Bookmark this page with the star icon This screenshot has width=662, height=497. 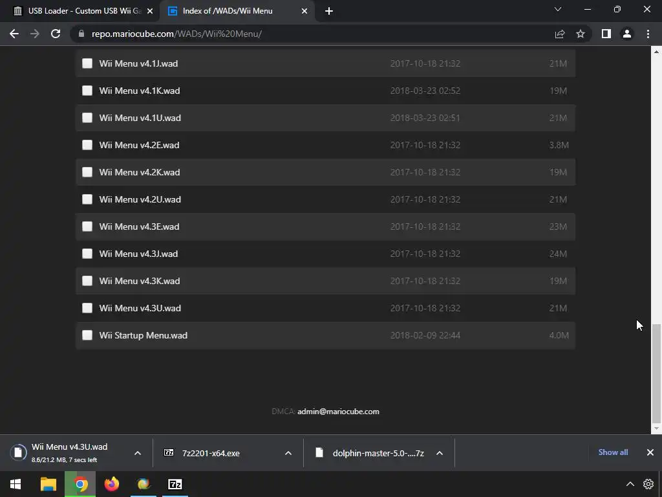point(581,34)
